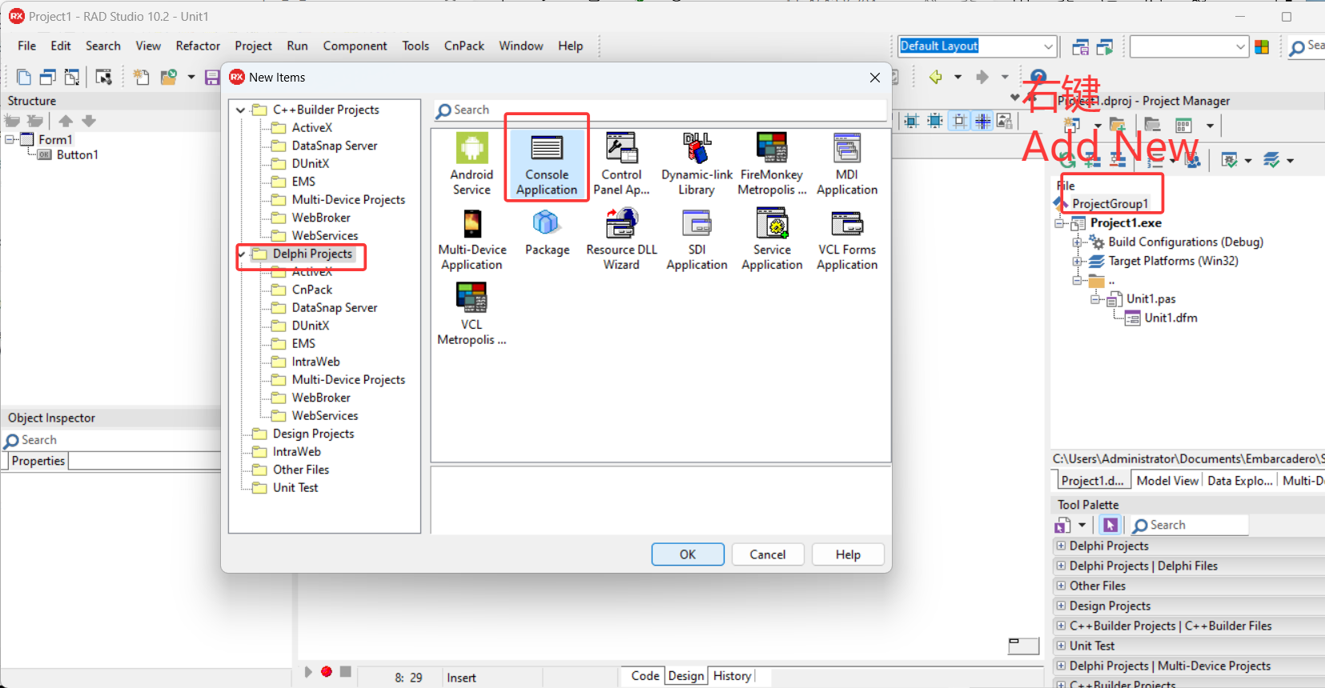The width and height of the screenshot is (1325, 688).
Task: Open the Component menu
Action: (355, 46)
